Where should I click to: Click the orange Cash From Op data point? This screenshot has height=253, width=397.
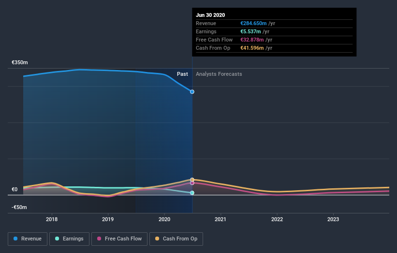click(x=192, y=180)
